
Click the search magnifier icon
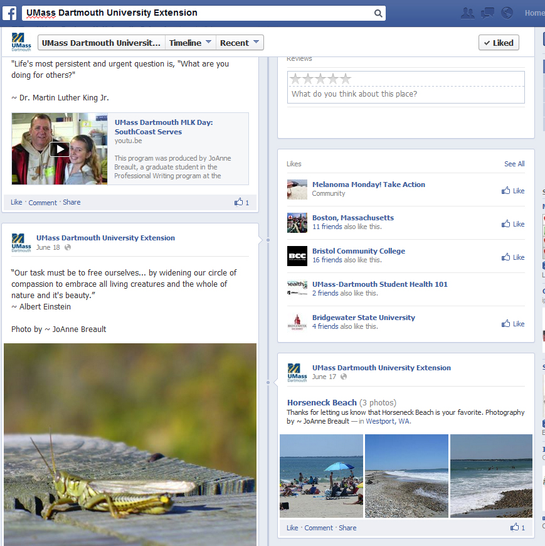coord(378,13)
